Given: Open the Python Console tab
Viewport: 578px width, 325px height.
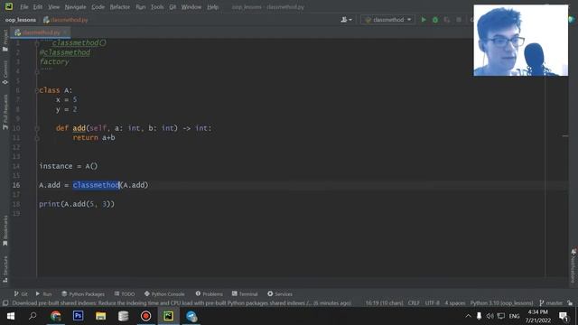Looking at the screenshot, I should (x=164, y=293).
